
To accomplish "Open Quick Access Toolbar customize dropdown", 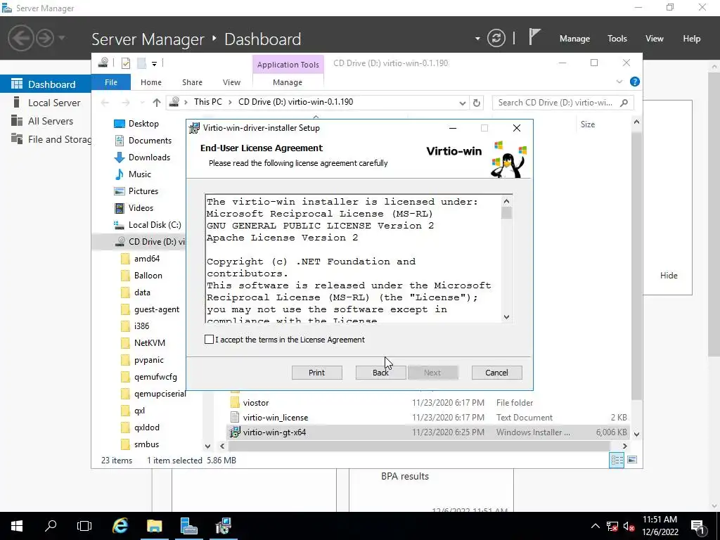I will 154,63.
